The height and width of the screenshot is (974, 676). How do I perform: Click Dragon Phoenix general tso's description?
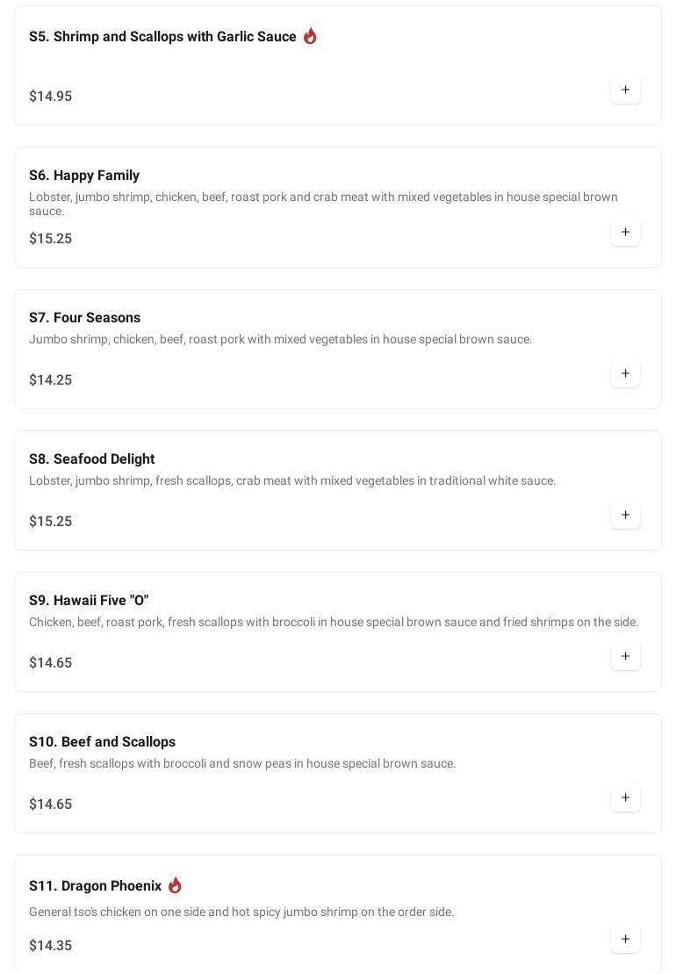tap(241, 912)
